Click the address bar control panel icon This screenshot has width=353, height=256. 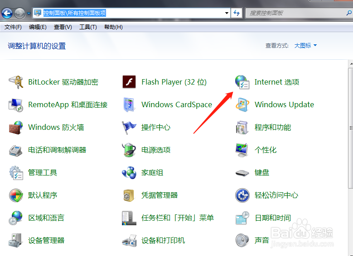(37, 13)
